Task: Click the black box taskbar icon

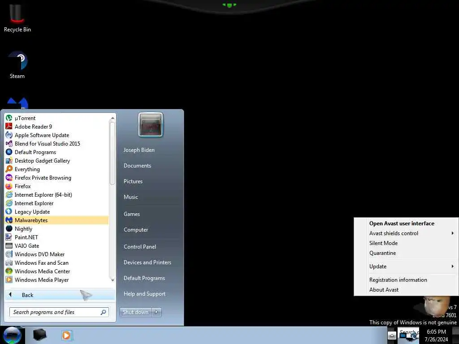Action: pyautogui.click(x=39, y=335)
